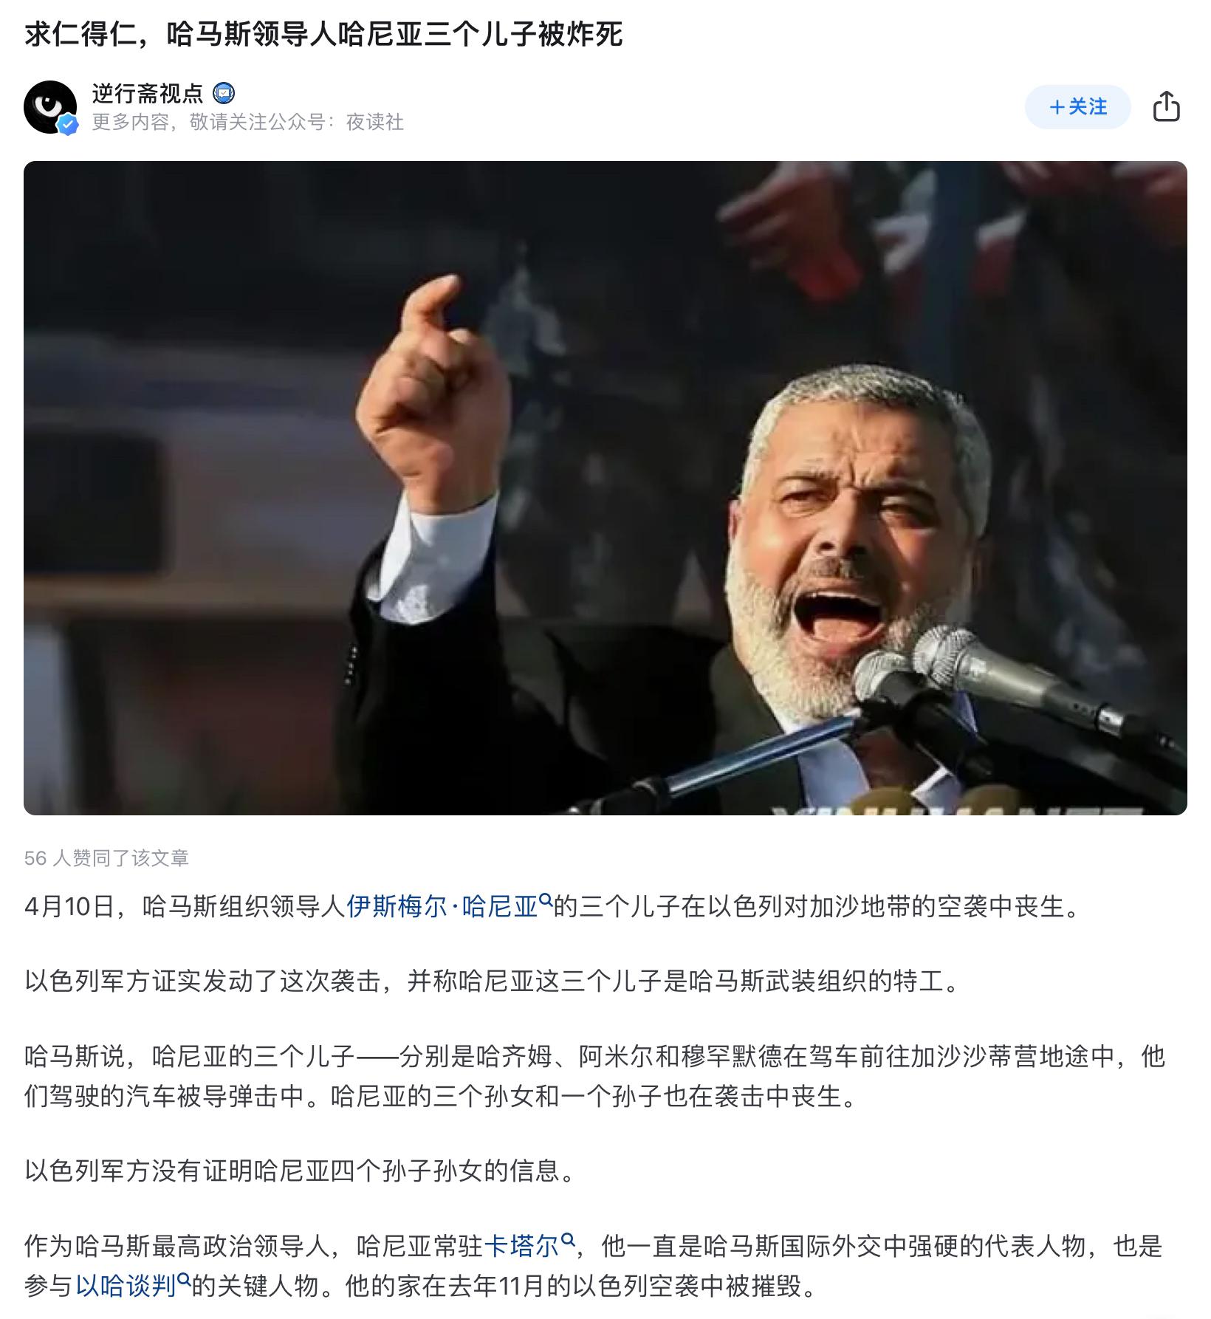Viewport: 1211px width, 1319px height.
Task: Open the 以哈谈判 keyword link
Action: coord(126,1286)
